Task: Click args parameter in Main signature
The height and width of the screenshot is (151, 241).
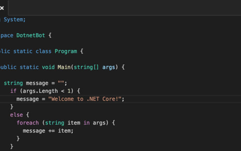Action: click(x=109, y=67)
